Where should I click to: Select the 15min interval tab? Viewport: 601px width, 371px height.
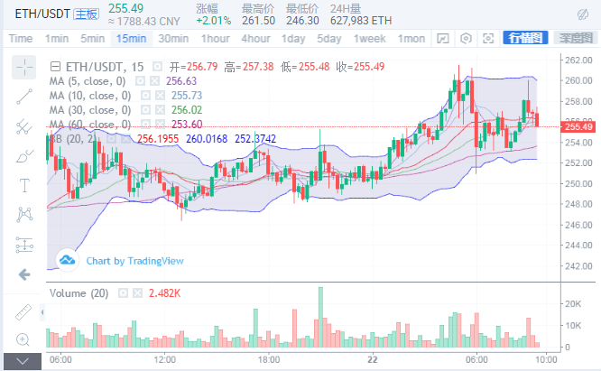click(x=132, y=39)
